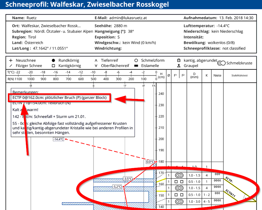Select the coordinates 47.1642° / 11.0551°
This screenshot has width=262, height=210.
click(50, 48)
